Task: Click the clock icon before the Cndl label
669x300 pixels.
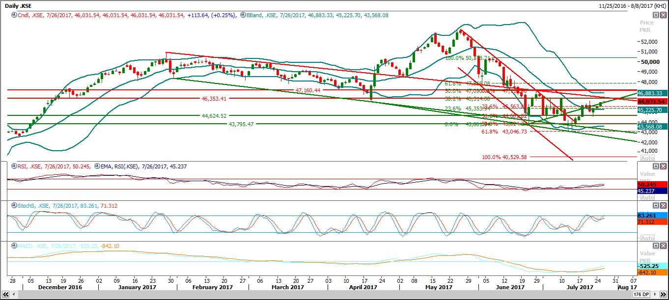Action: pos(14,15)
